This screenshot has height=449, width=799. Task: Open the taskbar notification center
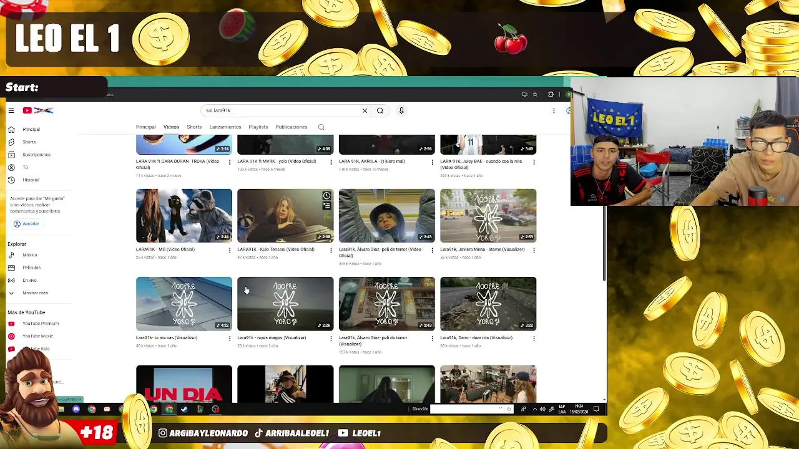(x=596, y=409)
